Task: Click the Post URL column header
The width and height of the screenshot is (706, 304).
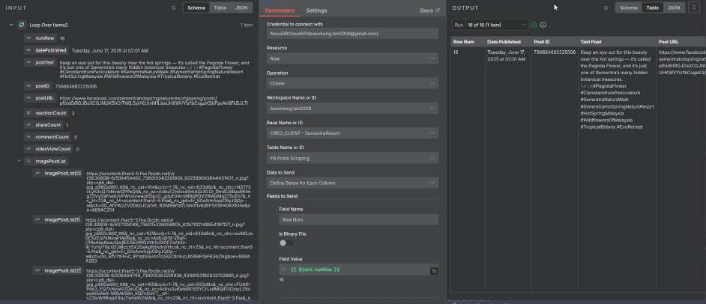Action: tap(681, 42)
